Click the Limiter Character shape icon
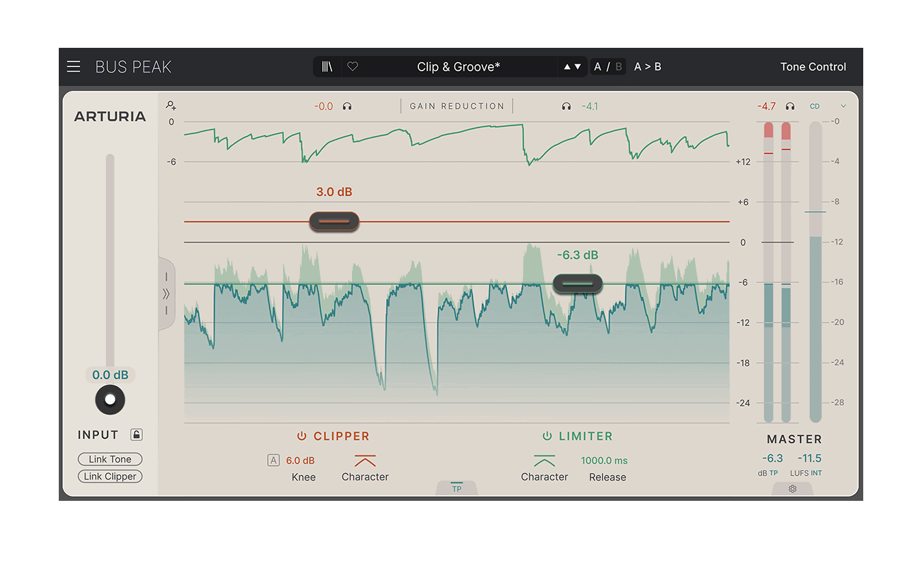The height and width of the screenshot is (576, 922). coord(545,461)
